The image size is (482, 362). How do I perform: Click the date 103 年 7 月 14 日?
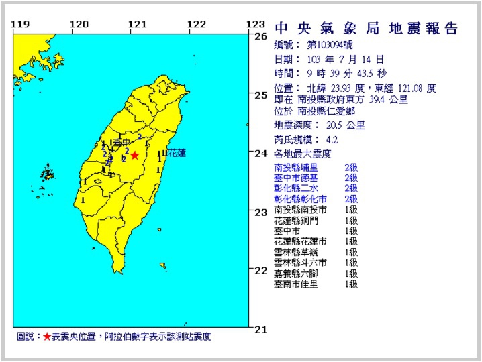click(x=345, y=59)
